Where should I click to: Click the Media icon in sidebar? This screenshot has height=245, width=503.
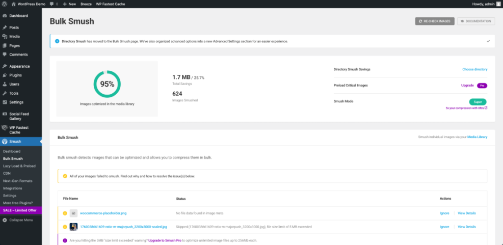[x=5, y=37]
